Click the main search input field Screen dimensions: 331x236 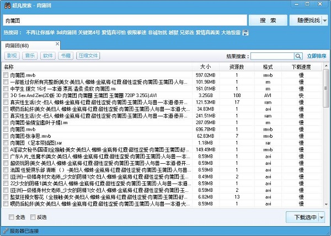coord(125,20)
